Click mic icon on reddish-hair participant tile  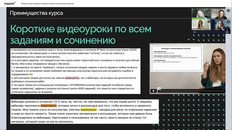click(x=209, y=22)
